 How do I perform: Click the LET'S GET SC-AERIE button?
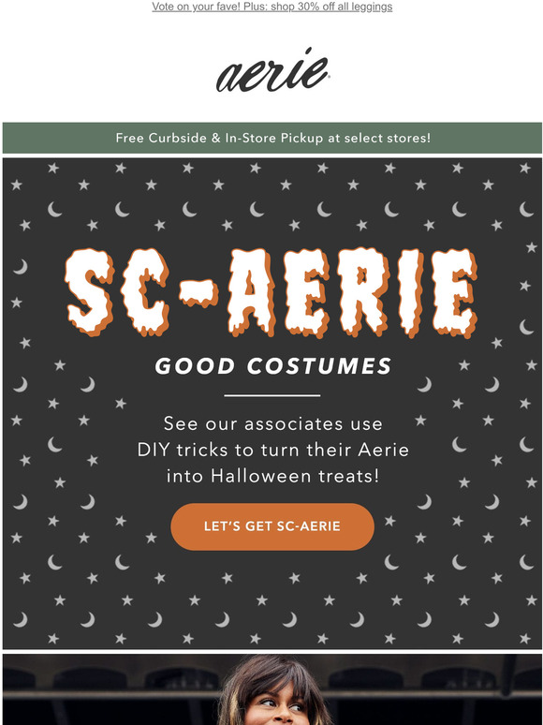point(272,526)
